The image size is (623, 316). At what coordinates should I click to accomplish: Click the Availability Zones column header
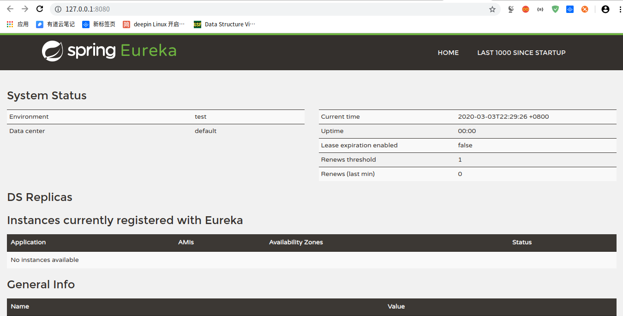pos(296,243)
